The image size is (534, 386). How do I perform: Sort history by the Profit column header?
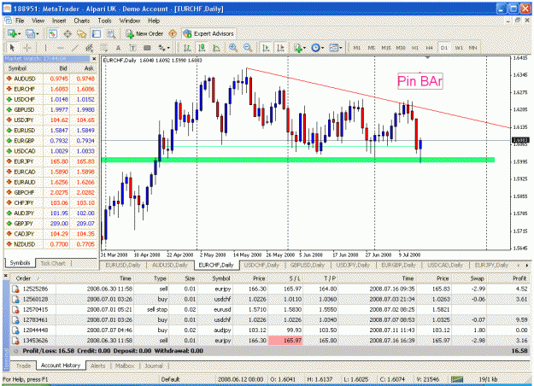pos(519,278)
